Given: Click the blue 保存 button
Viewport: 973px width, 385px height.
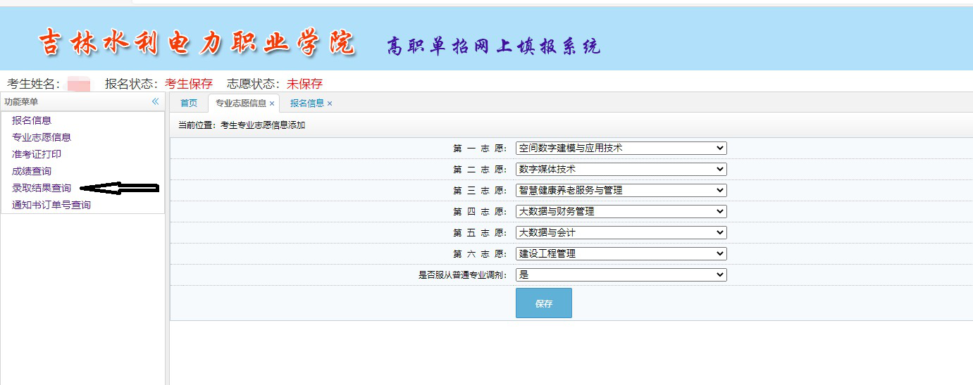Looking at the screenshot, I should 543,303.
